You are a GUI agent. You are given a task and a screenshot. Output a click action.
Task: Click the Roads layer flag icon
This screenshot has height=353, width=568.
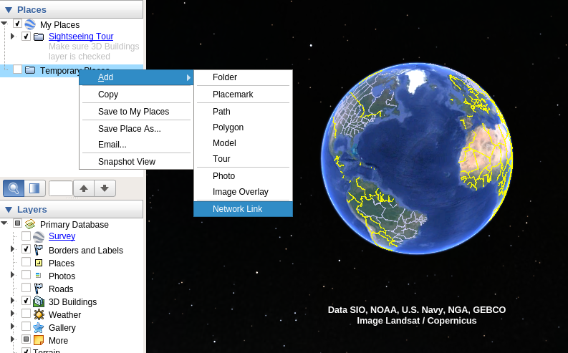[x=39, y=289]
